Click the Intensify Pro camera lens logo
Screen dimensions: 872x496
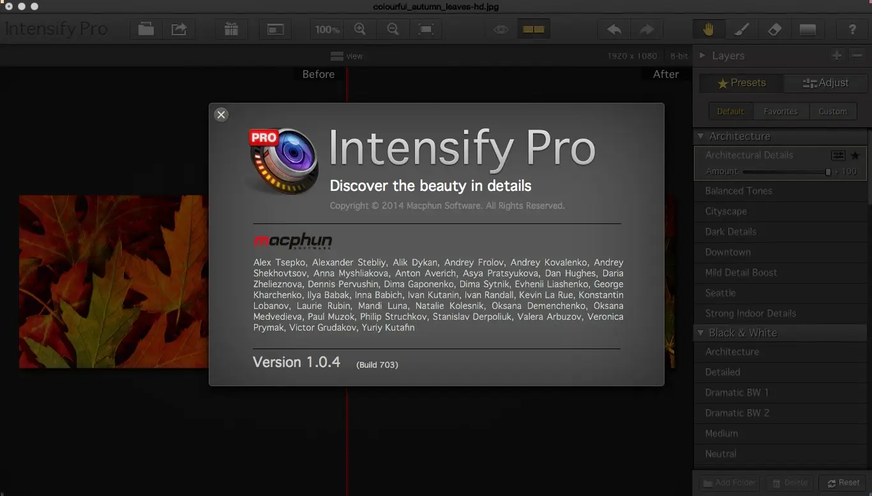[283, 160]
